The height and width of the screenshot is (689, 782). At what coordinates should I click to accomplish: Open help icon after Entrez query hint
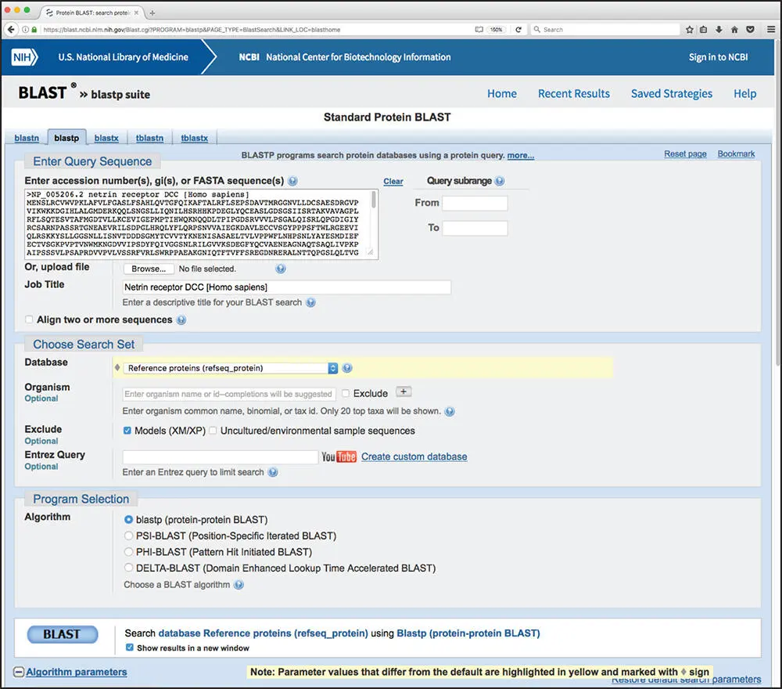[273, 472]
